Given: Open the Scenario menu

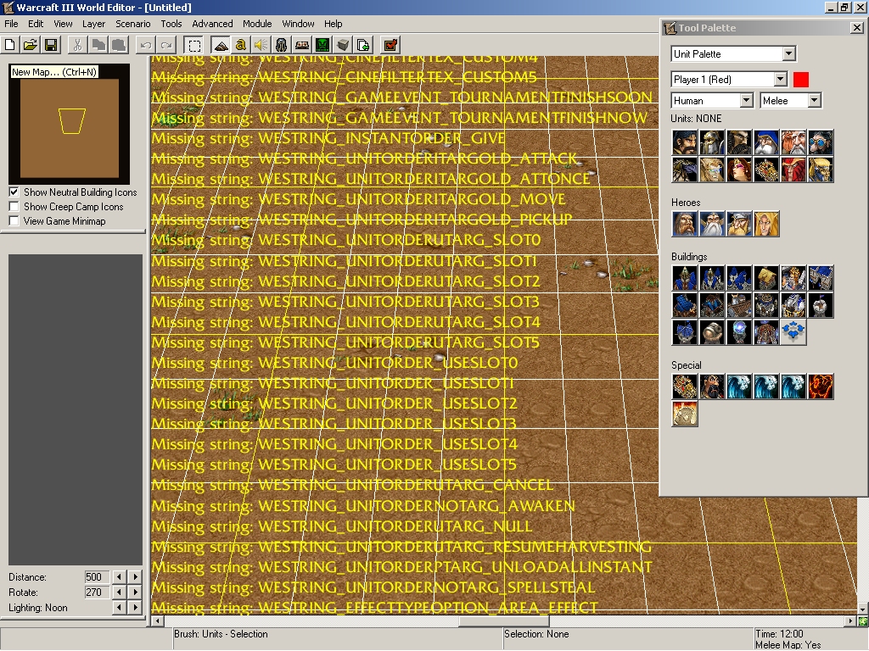Looking at the screenshot, I should click(133, 24).
